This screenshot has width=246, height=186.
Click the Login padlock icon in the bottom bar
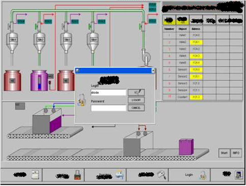203,175
